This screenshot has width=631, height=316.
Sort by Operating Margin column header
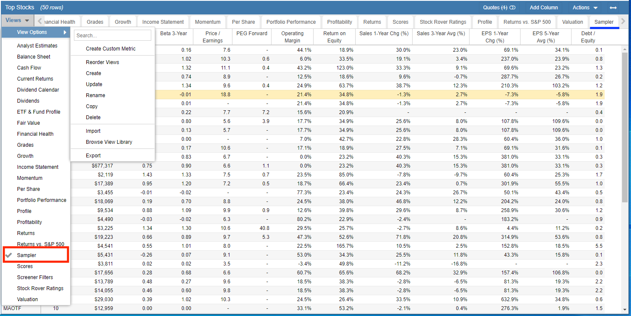tap(292, 37)
